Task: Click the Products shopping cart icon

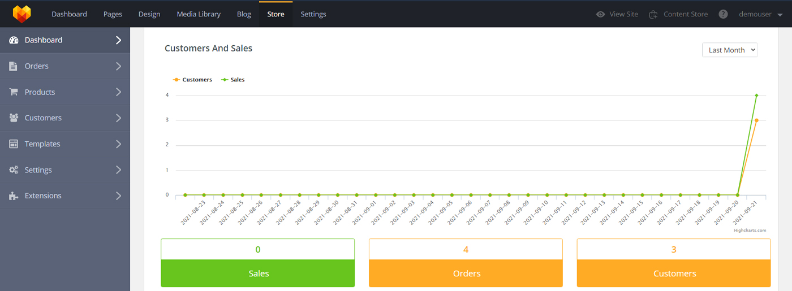Action: tap(14, 92)
